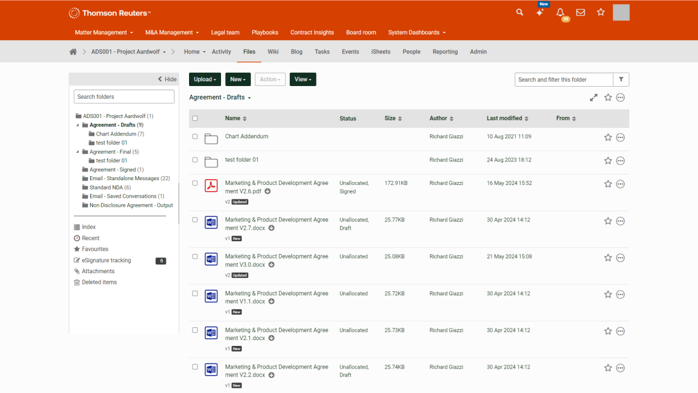The height and width of the screenshot is (393, 698).
Task: Switch to the Wiki tab
Action: 273,52
